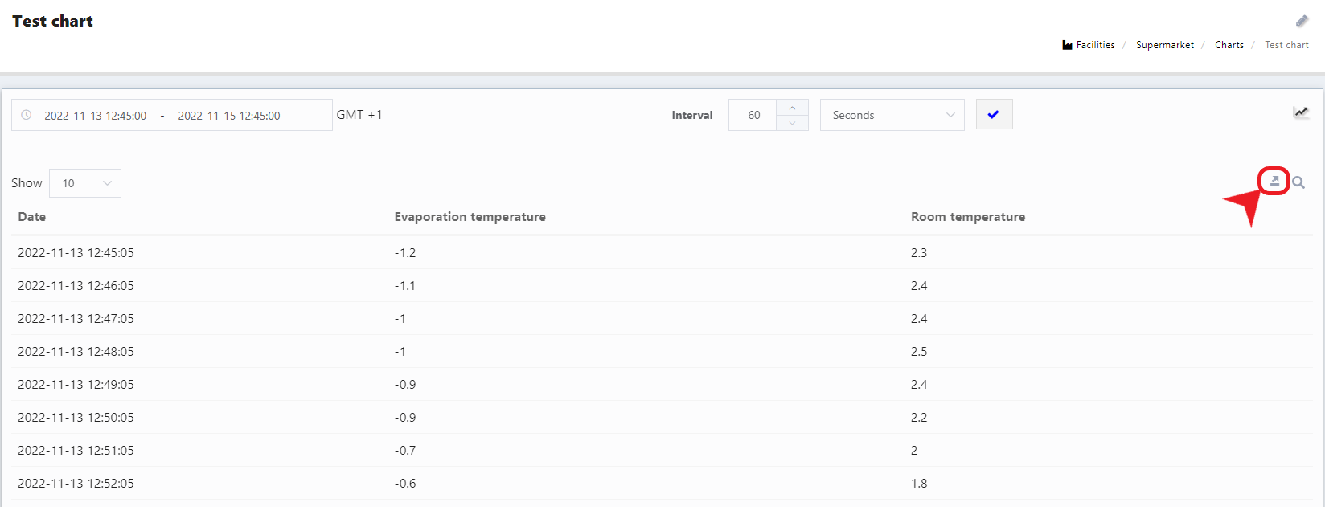Viewport: 1325px width, 507px height.
Task: Go to Supermarket breadcrumb link
Action: pyautogui.click(x=1164, y=45)
